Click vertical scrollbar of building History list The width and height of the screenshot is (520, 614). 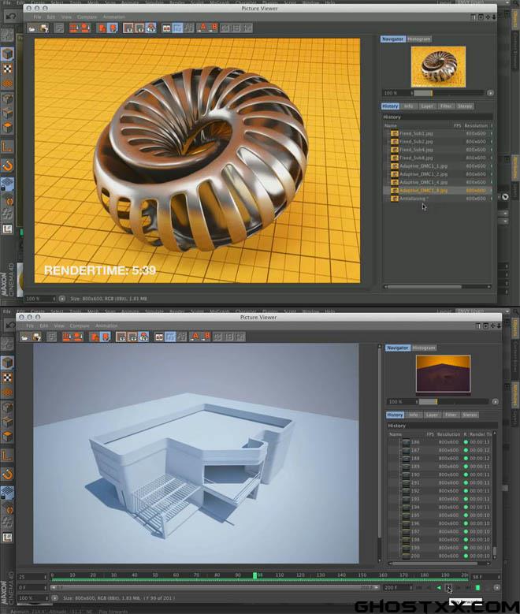[495, 496]
